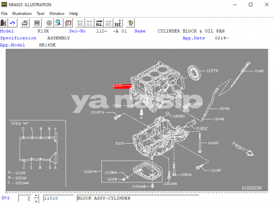
Task: Click the gray circle toolbar button
Action: pos(49,23)
